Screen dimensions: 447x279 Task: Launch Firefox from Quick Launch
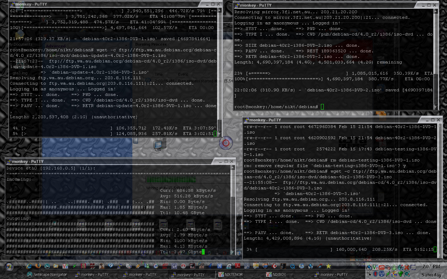(x=38, y=266)
